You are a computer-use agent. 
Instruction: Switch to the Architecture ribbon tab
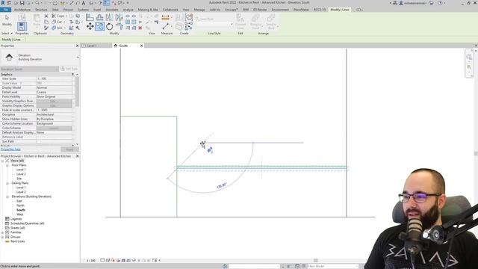(22, 10)
